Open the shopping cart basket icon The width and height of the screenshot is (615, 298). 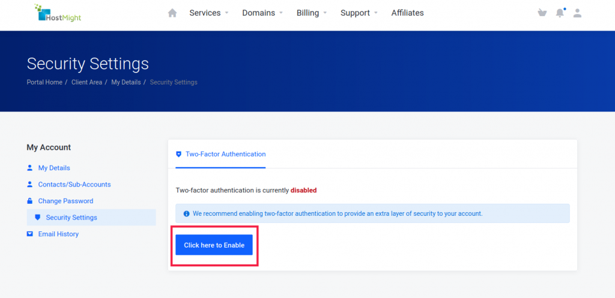pos(542,13)
